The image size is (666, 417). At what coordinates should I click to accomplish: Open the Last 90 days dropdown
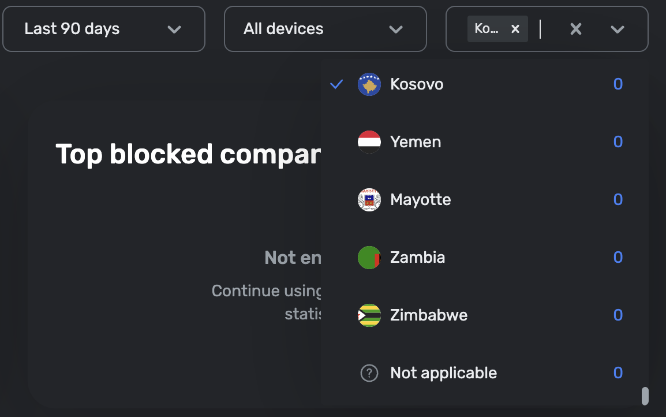(104, 29)
